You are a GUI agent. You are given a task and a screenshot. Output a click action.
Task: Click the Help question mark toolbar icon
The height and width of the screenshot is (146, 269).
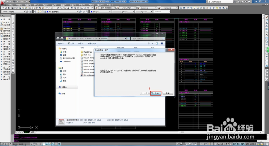tap(92, 8)
